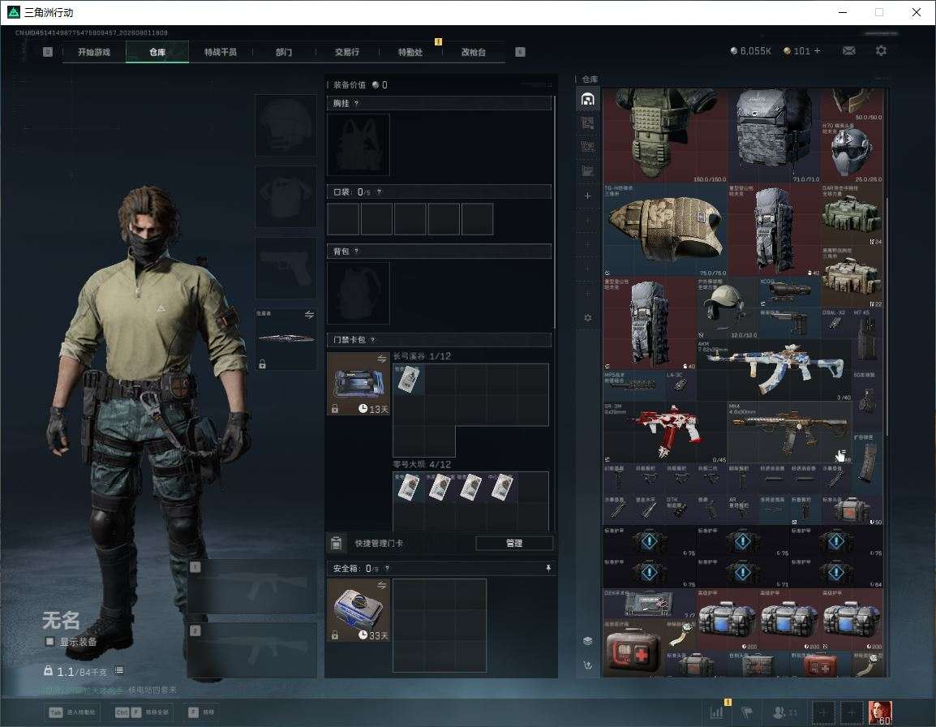The height and width of the screenshot is (727, 936).
Task: Open the 开始游戏 tab
Action: [94, 52]
